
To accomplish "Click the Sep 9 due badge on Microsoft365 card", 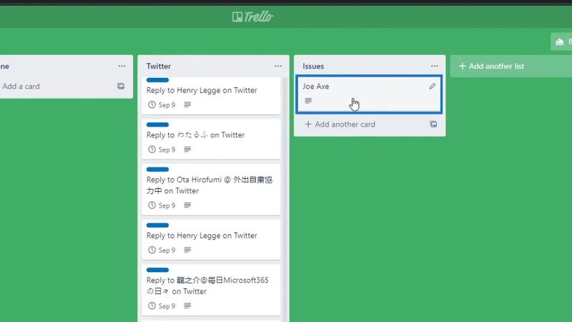I will (x=162, y=306).
